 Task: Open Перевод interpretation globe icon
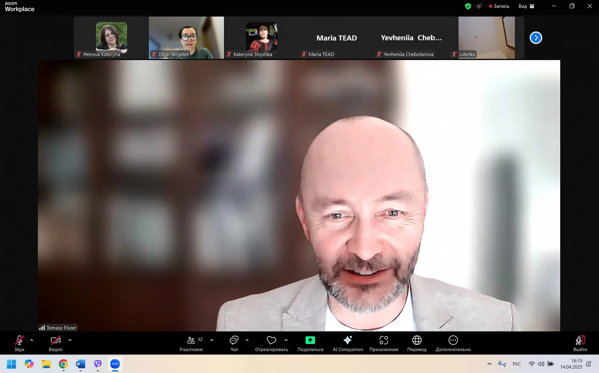417,343
